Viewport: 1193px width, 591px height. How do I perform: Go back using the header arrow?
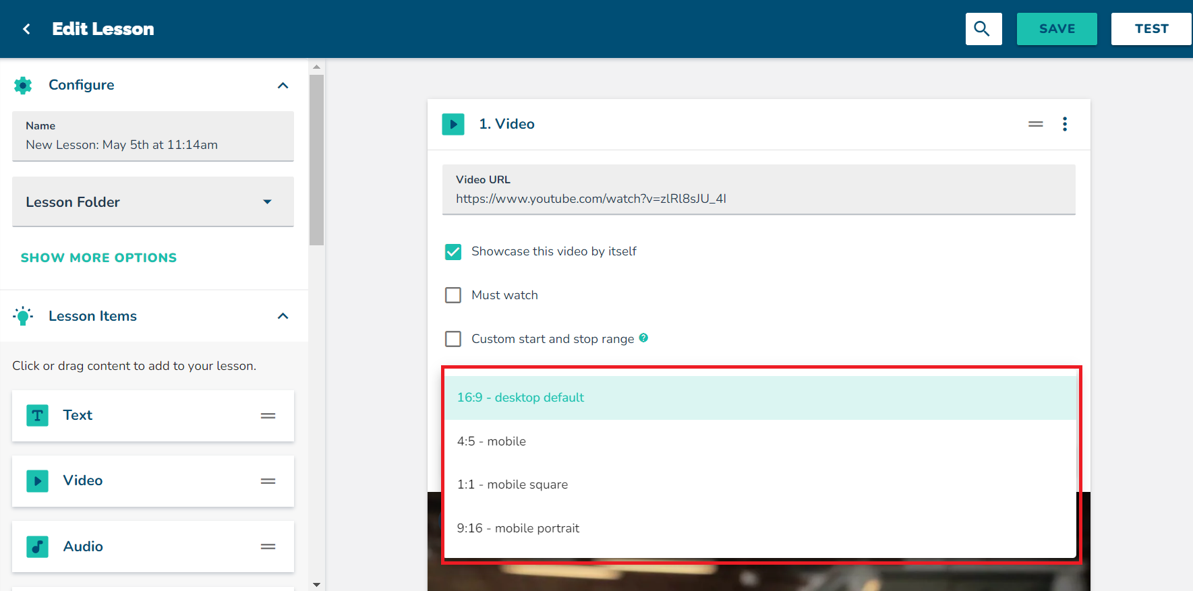tap(27, 29)
